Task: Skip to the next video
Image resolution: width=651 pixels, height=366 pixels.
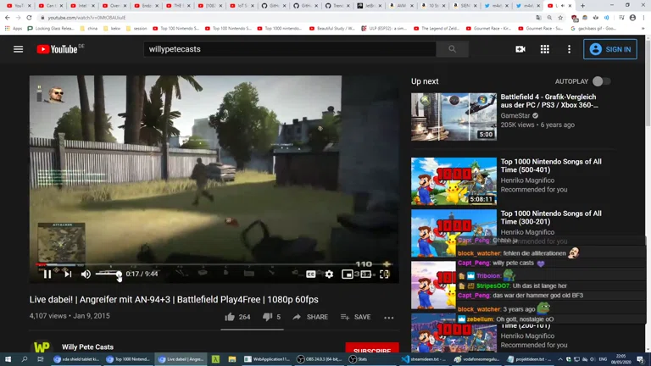Action: [68, 274]
